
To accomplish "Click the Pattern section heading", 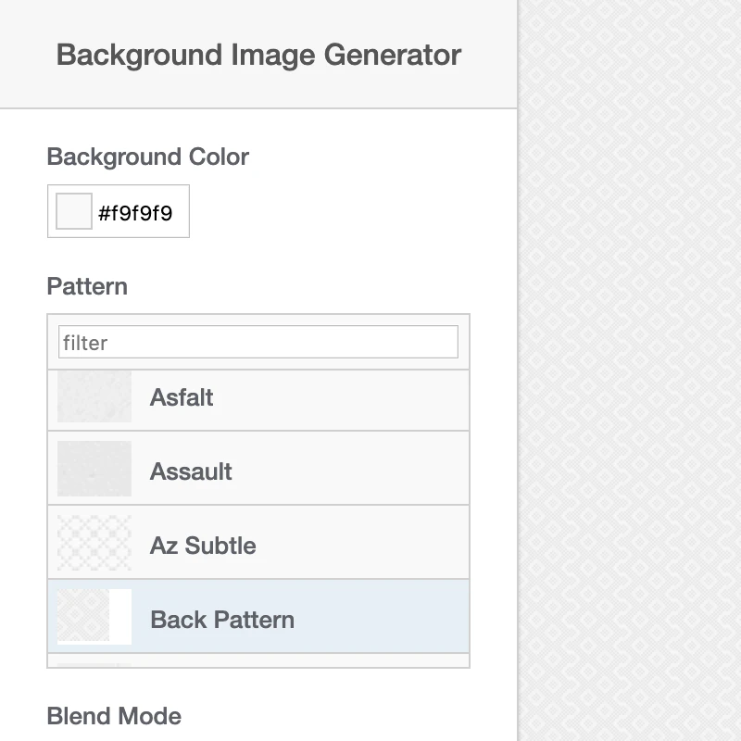I will point(86,287).
